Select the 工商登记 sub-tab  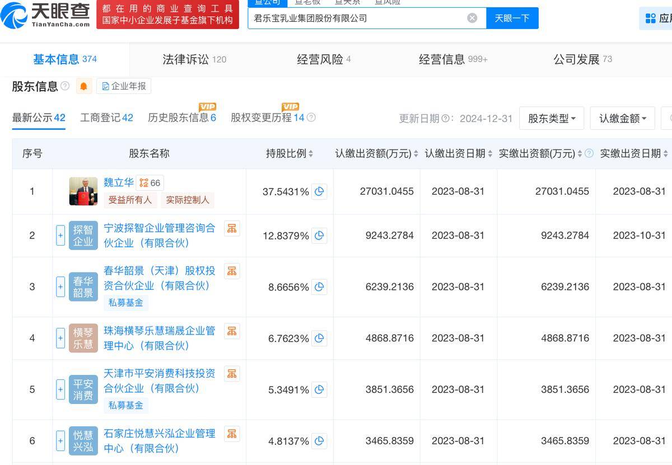coord(106,118)
